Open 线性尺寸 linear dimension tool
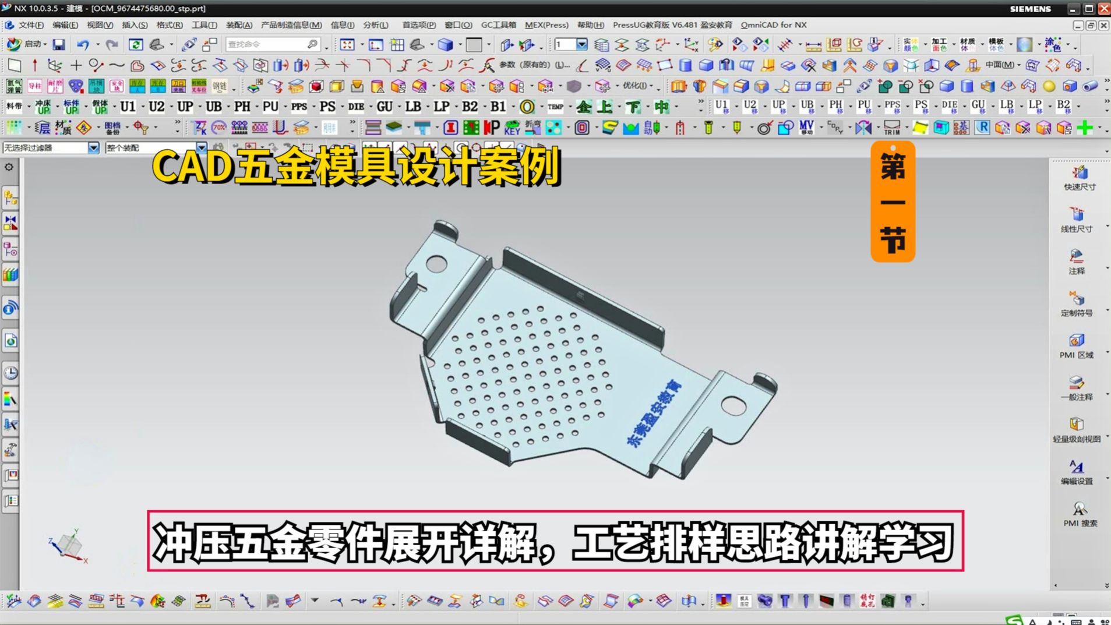The image size is (1111, 625). coord(1077,220)
